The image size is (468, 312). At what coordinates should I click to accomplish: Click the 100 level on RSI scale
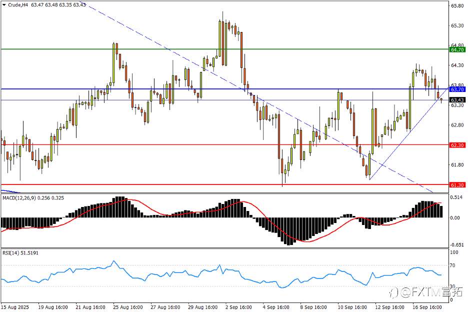tap(454, 252)
